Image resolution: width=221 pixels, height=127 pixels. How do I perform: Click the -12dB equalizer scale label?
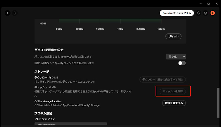pyautogui.click(x=43, y=24)
